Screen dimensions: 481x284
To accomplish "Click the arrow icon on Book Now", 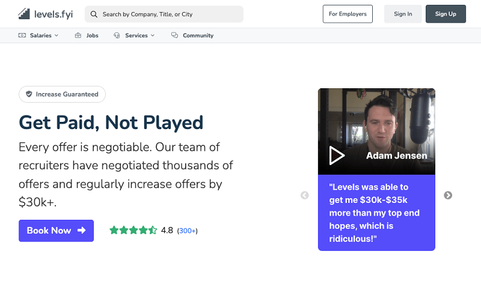I will coord(82,231).
